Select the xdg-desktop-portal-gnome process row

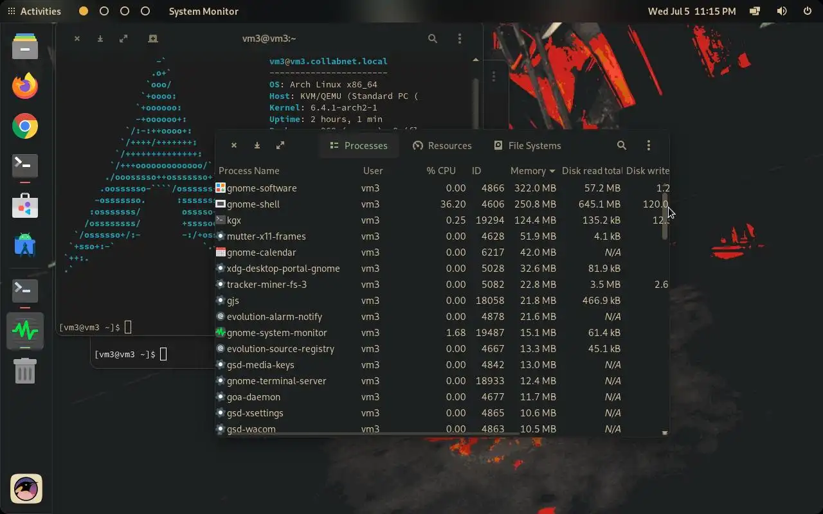442,268
